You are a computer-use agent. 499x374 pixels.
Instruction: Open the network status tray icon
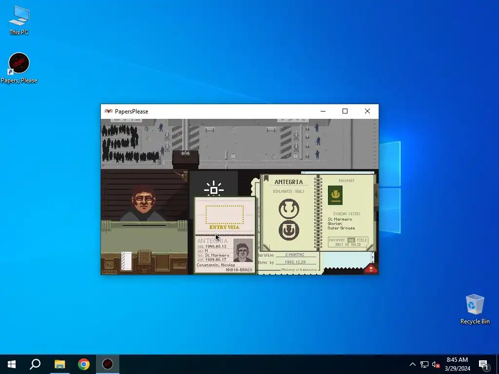tap(424, 364)
